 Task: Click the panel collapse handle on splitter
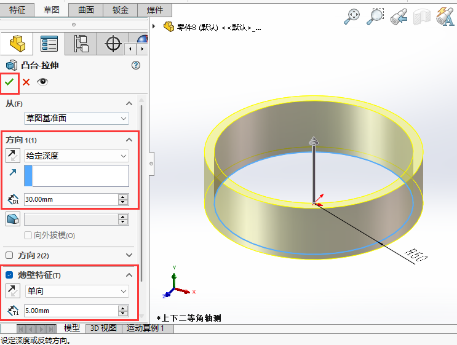151,164
